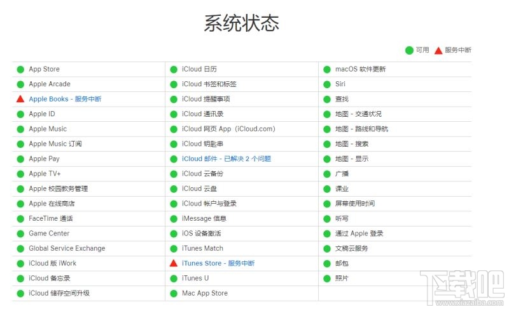Click the green dot beside iCloud 日历
This screenshot has height=309, width=509.
174,69
